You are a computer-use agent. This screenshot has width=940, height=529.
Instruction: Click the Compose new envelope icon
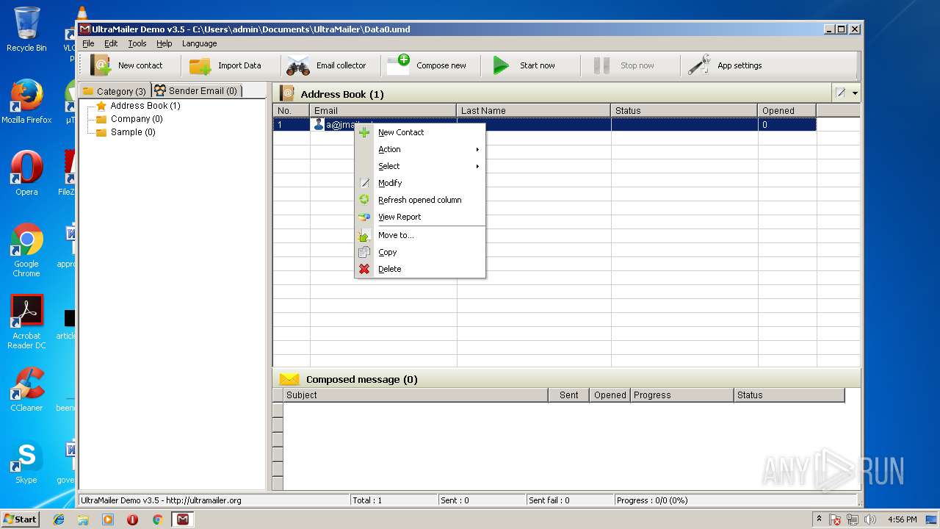(x=398, y=65)
